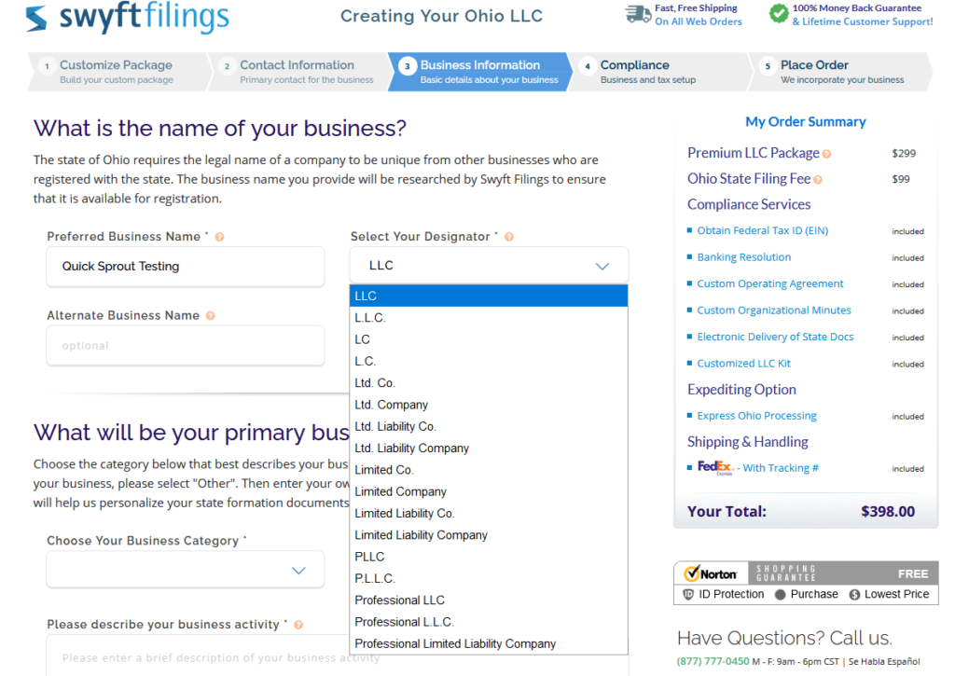Click the FedEx logo under Shipping & Handling

coord(717,467)
